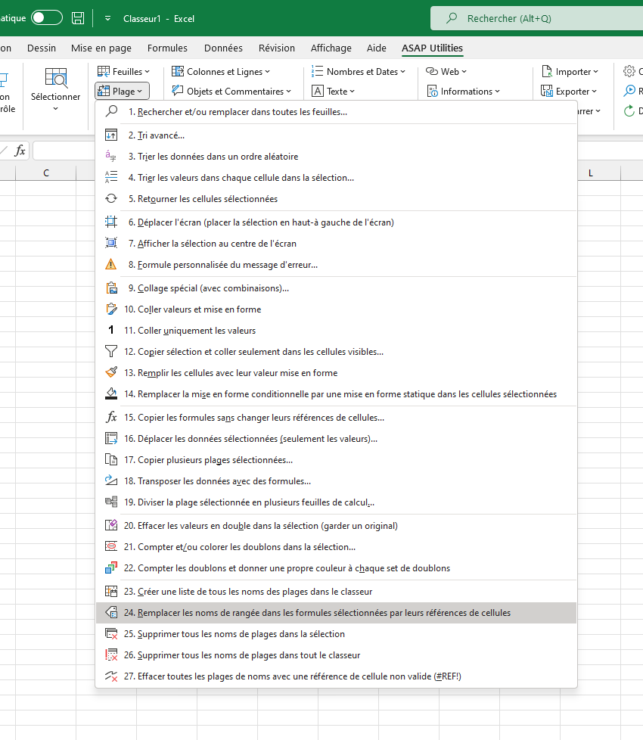
Task: Click the fx icon beside copy formulas item
Action: tap(111, 417)
